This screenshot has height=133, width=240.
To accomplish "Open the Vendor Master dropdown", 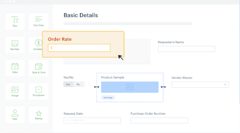I will [x=200, y=84].
